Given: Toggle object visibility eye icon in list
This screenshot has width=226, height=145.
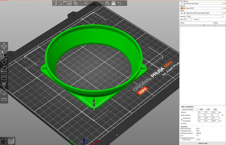Looking at the screenshot, I should tap(204, 25).
